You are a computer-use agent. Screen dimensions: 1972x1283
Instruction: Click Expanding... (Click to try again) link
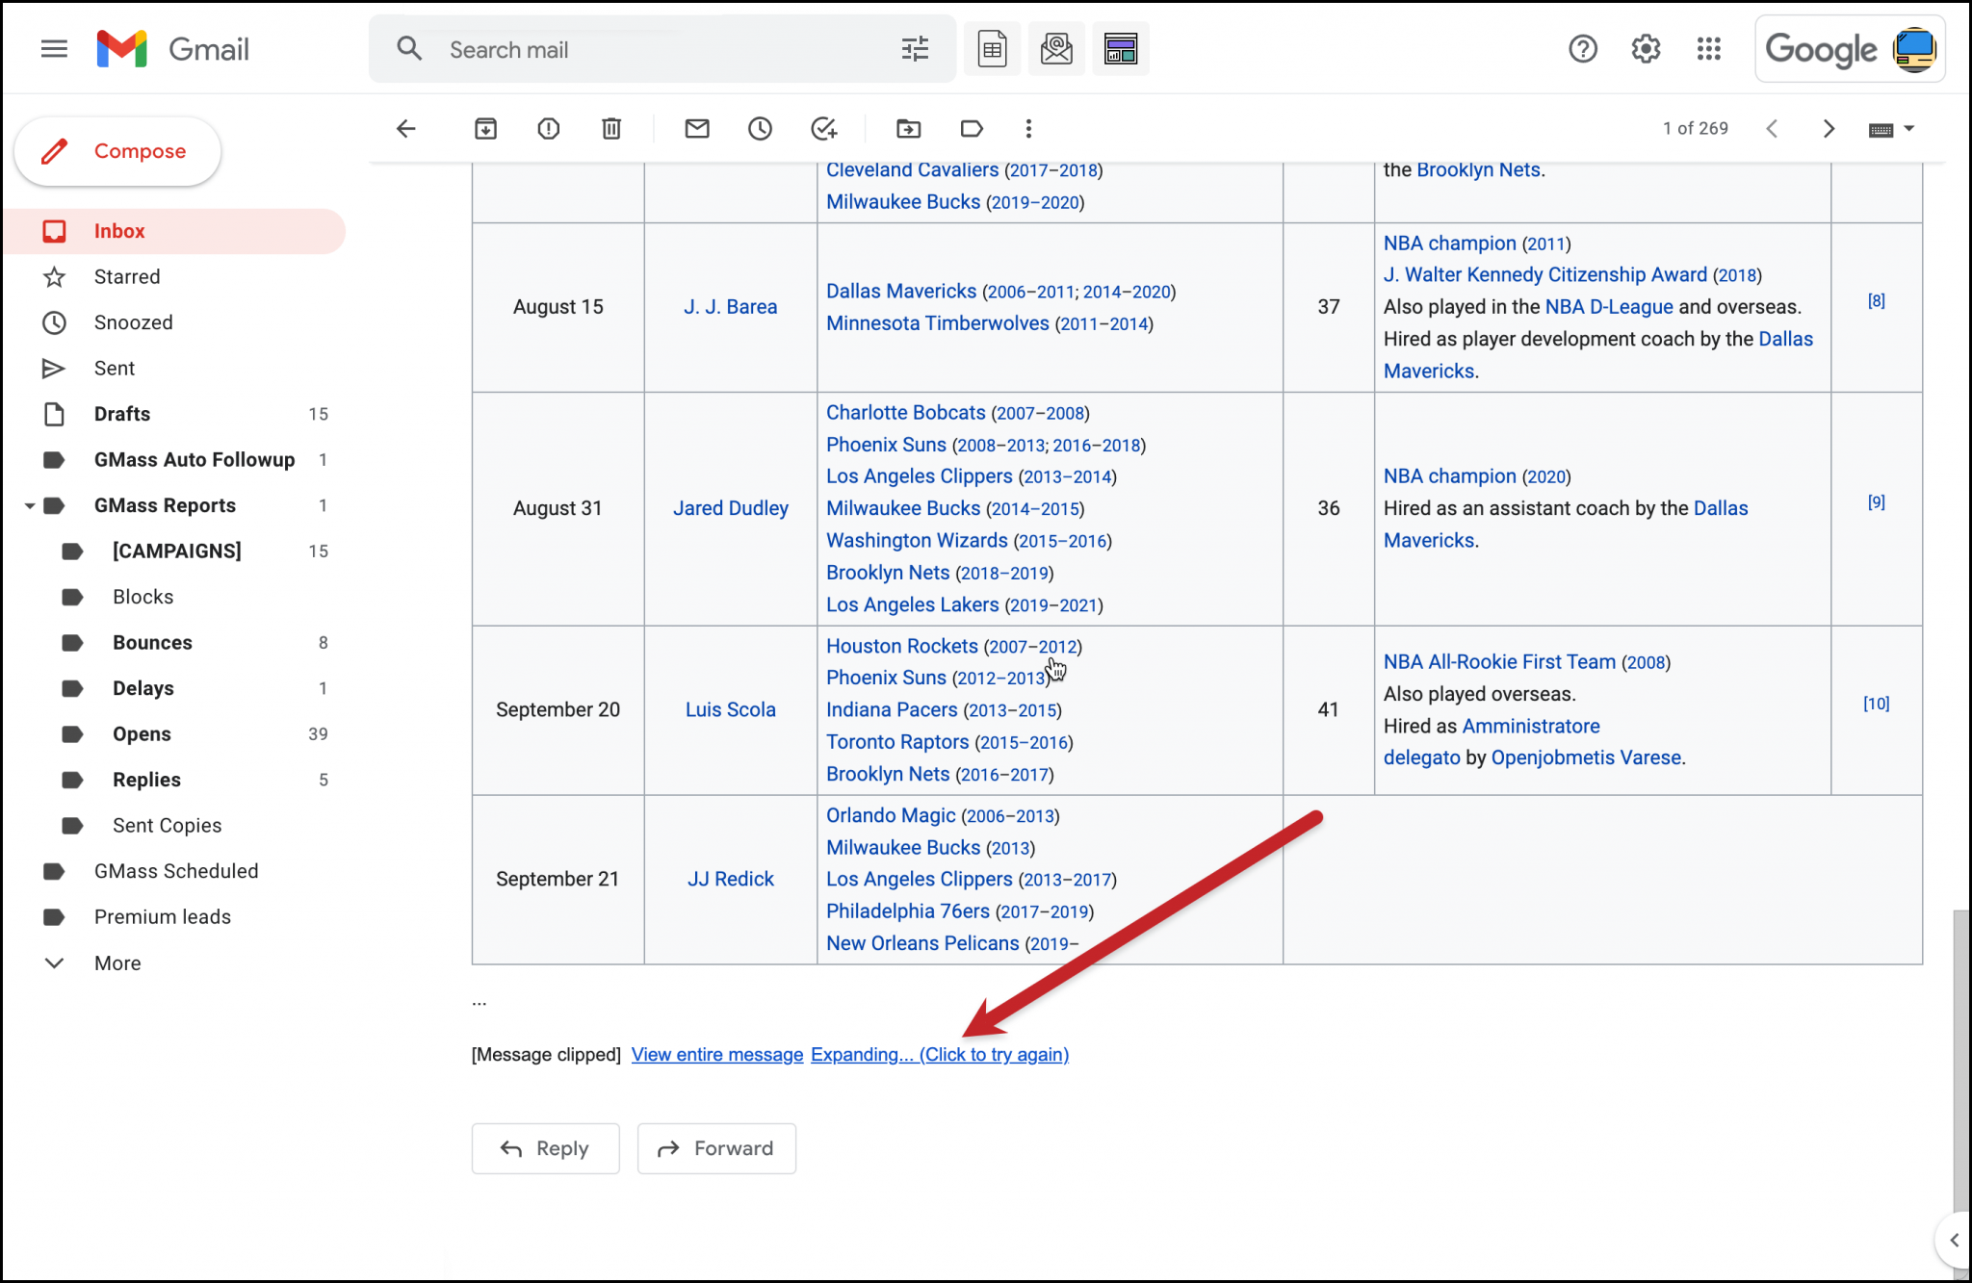coord(940,1054)
